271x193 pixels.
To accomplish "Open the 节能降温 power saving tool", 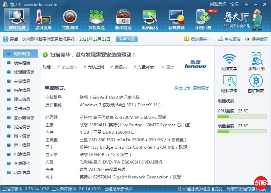I will pos(97,19).
